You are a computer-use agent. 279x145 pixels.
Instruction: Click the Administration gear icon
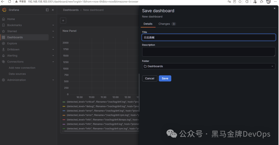pos(3,80)
